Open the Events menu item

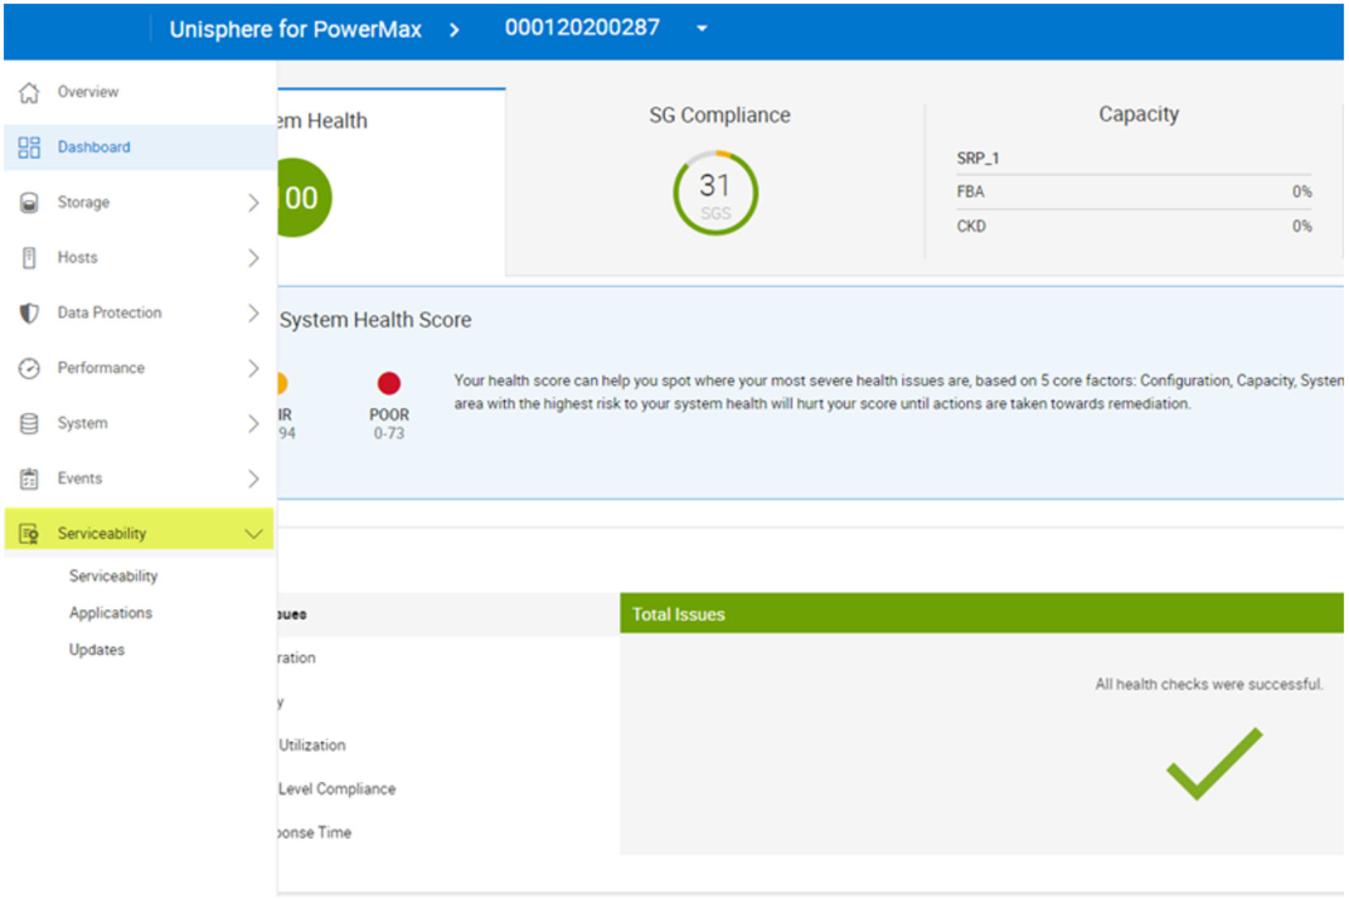click(x=140, y=478)
